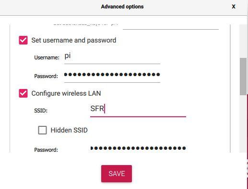Image resolution: width=248 pixels, height=189 pixels.
Task: Click the SSID: label
Action: (41, 111)
